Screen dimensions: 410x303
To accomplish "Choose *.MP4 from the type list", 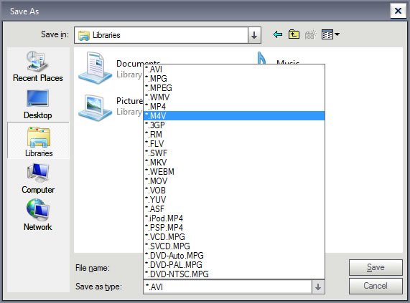I will click(234, 107).
